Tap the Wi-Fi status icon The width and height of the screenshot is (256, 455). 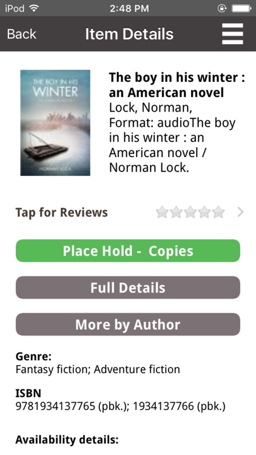[34, 8]
